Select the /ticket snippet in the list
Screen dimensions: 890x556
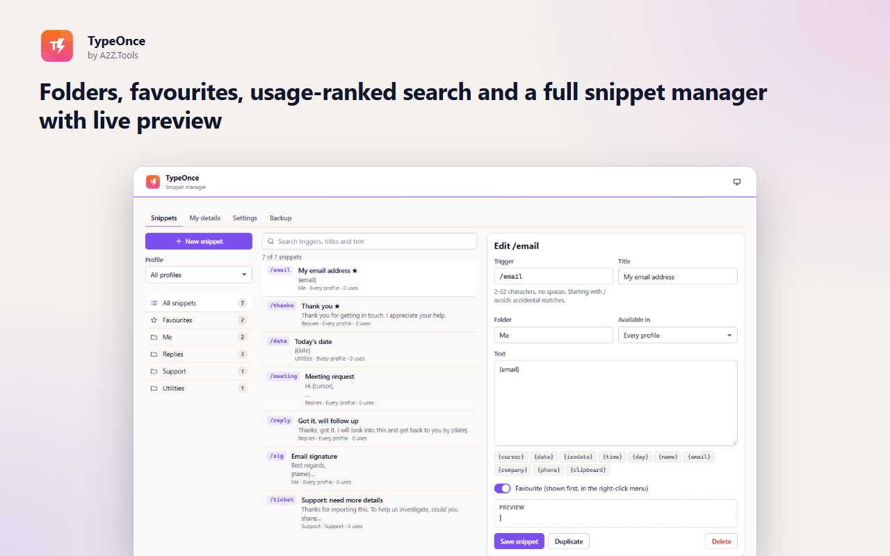(x=369, y=513)
